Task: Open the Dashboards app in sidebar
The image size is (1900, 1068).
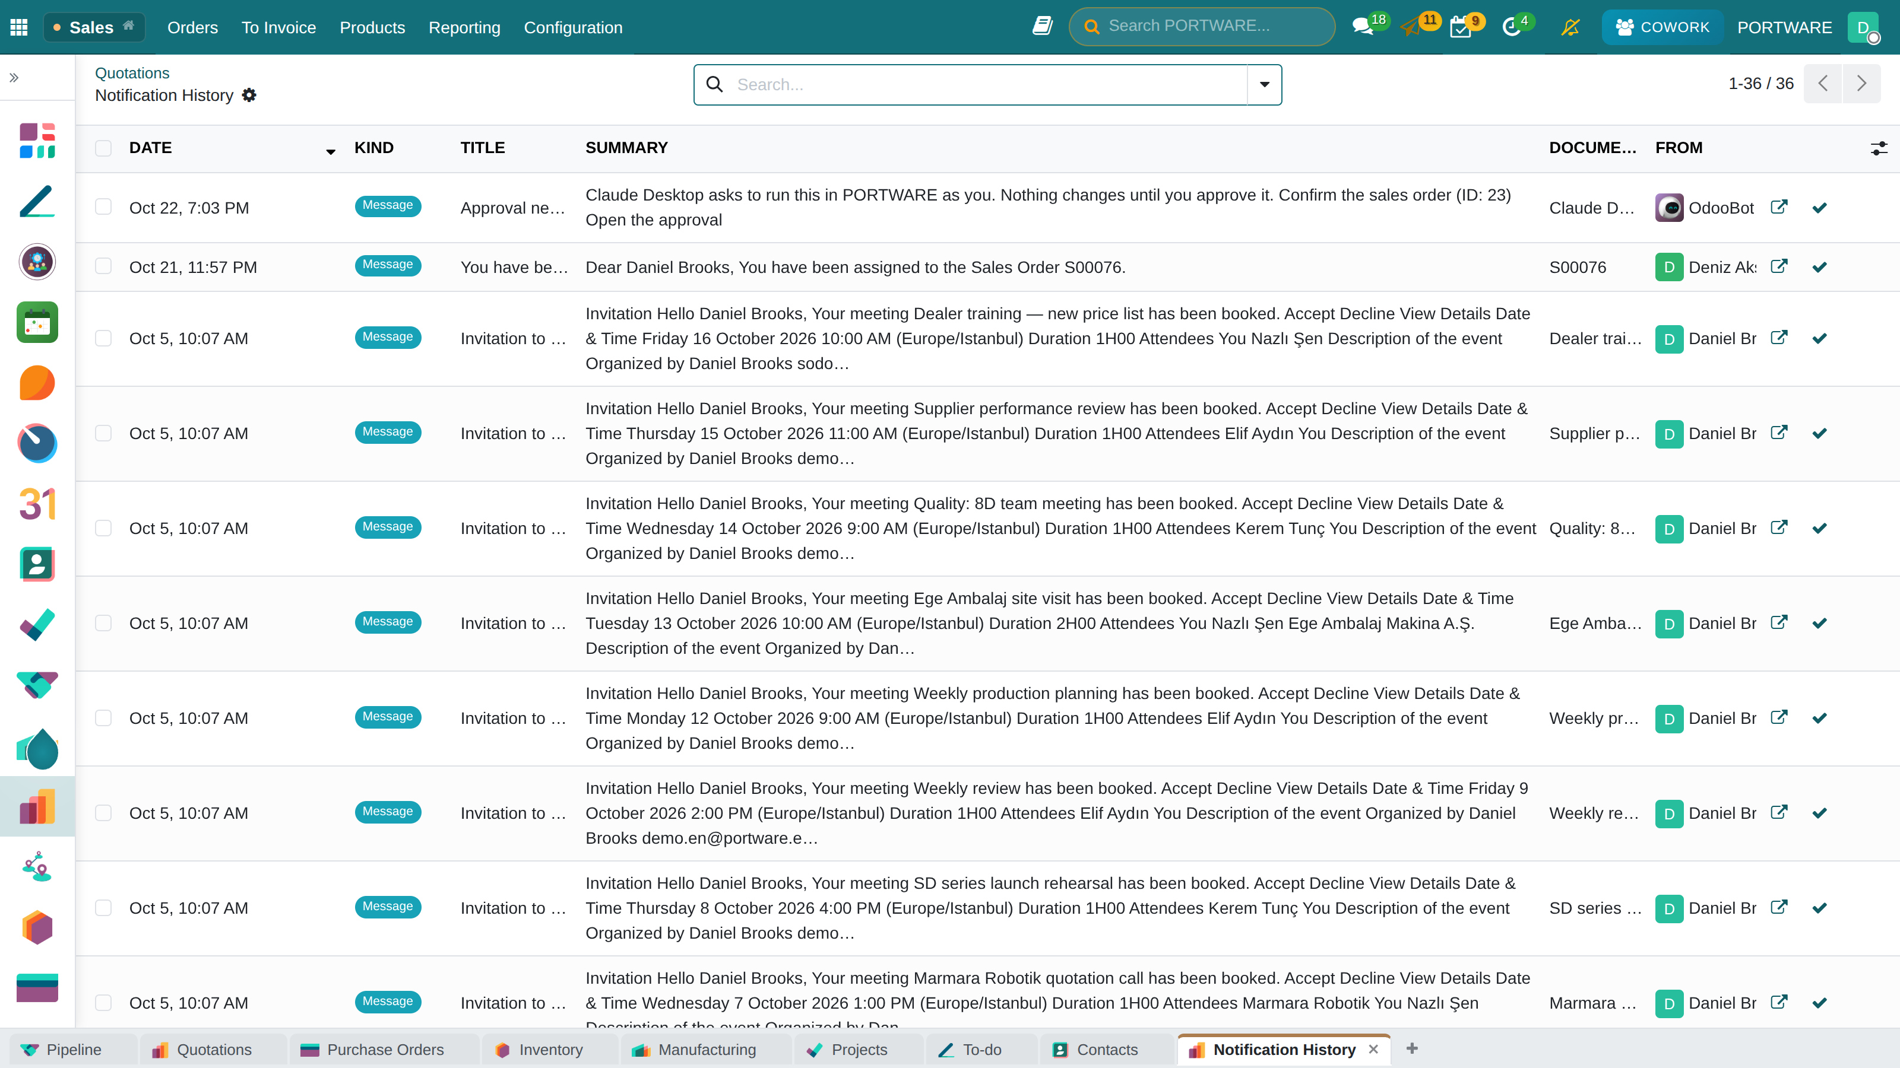Action: tap(37, 141)
